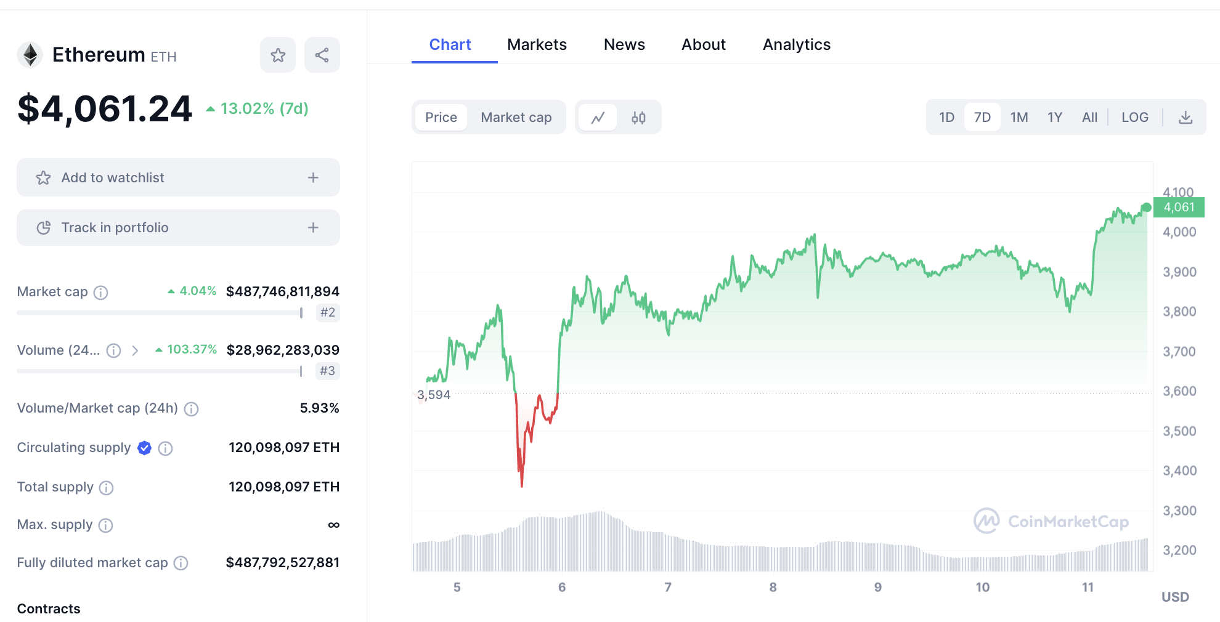1220x622 pixels.
Task: Click the market cap rank progress bar
Action: pos(159,313)
